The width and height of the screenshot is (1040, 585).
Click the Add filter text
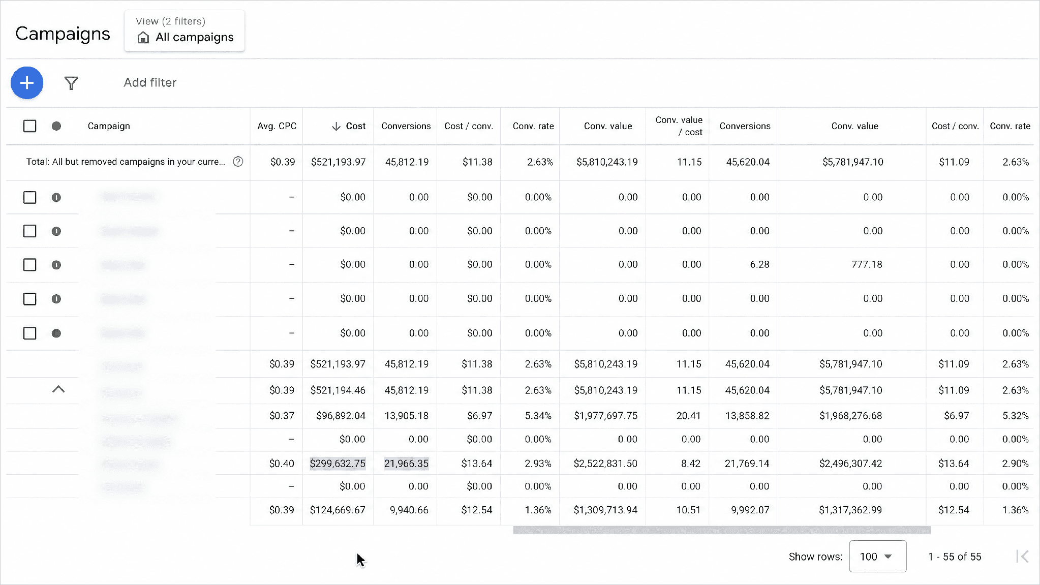pos(150,83)
